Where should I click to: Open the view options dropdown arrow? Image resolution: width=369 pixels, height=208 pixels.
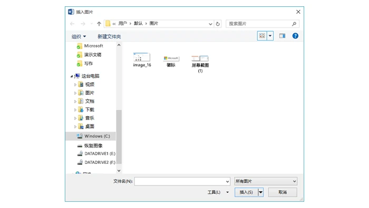[270, 36]
